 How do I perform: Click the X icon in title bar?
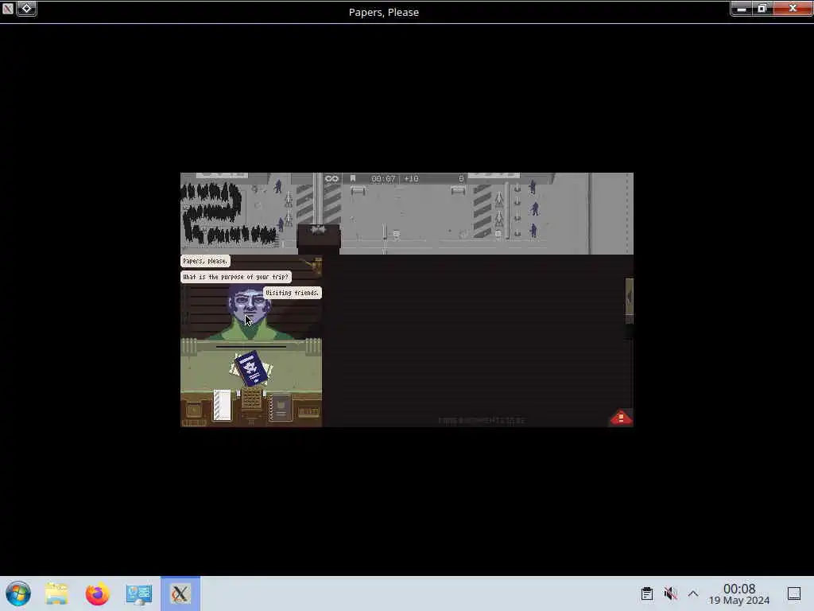coord(8,8)
